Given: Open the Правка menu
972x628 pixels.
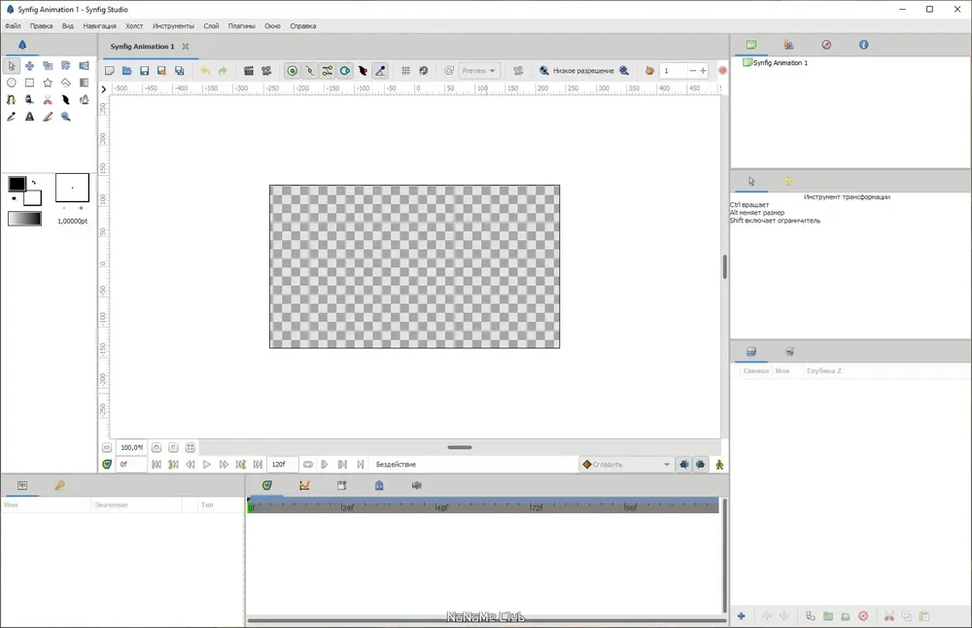Looking at the screenshot, I should click(x=42, y=26).
